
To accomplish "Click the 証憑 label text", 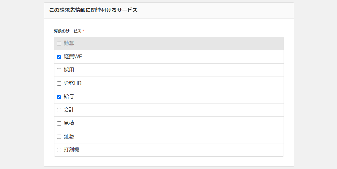I will 69,137.
